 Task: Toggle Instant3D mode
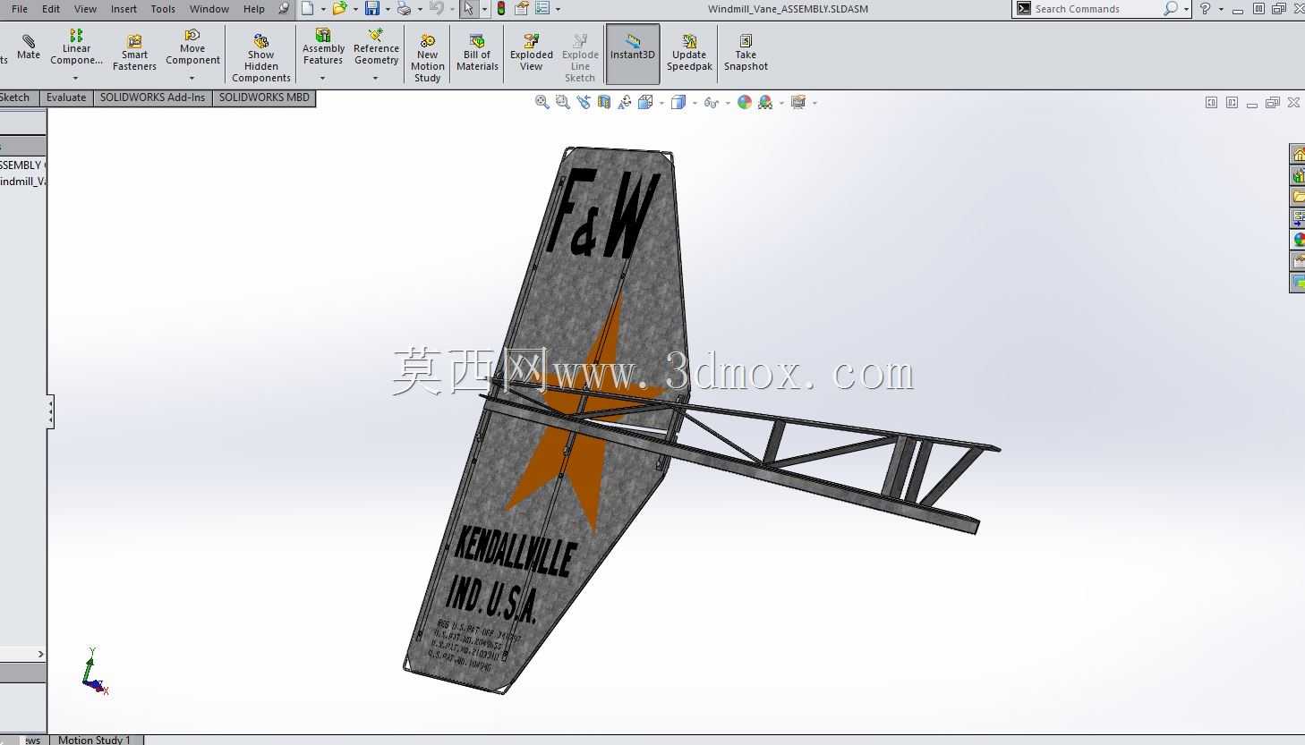click(x=633, y=54)
